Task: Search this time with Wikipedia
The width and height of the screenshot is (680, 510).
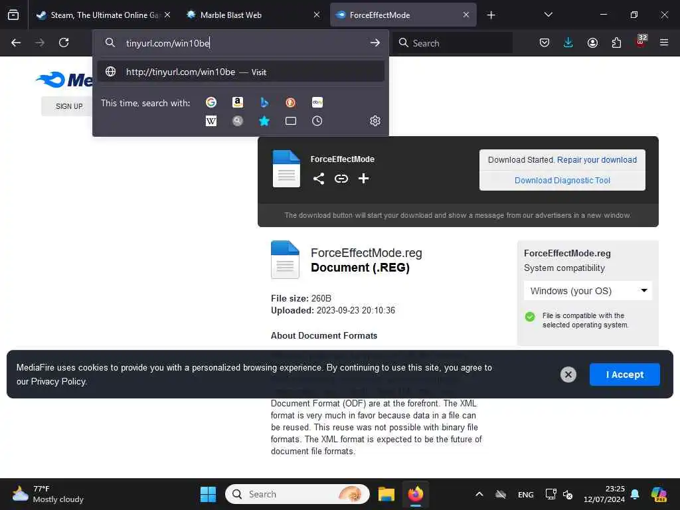Action: pos(211,121)
